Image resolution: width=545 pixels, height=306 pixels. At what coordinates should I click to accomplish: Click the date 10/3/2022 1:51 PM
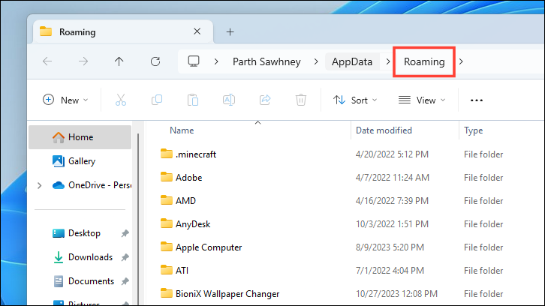tap(392, 224)
